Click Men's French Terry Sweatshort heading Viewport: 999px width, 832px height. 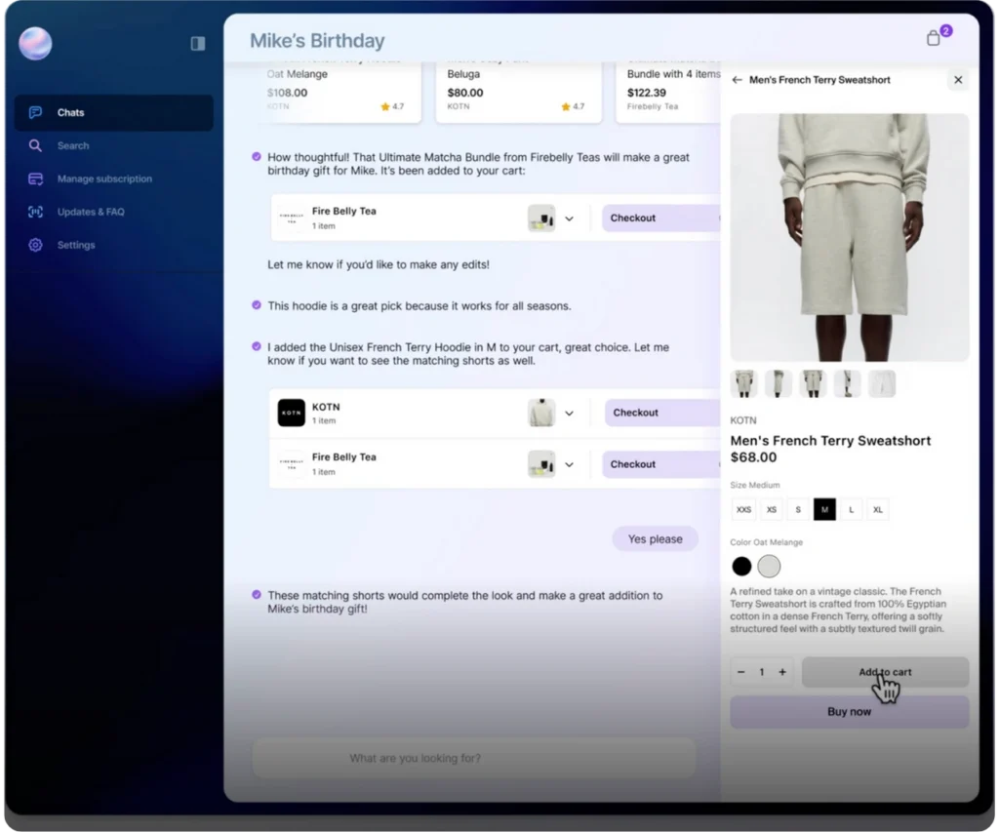830,441
